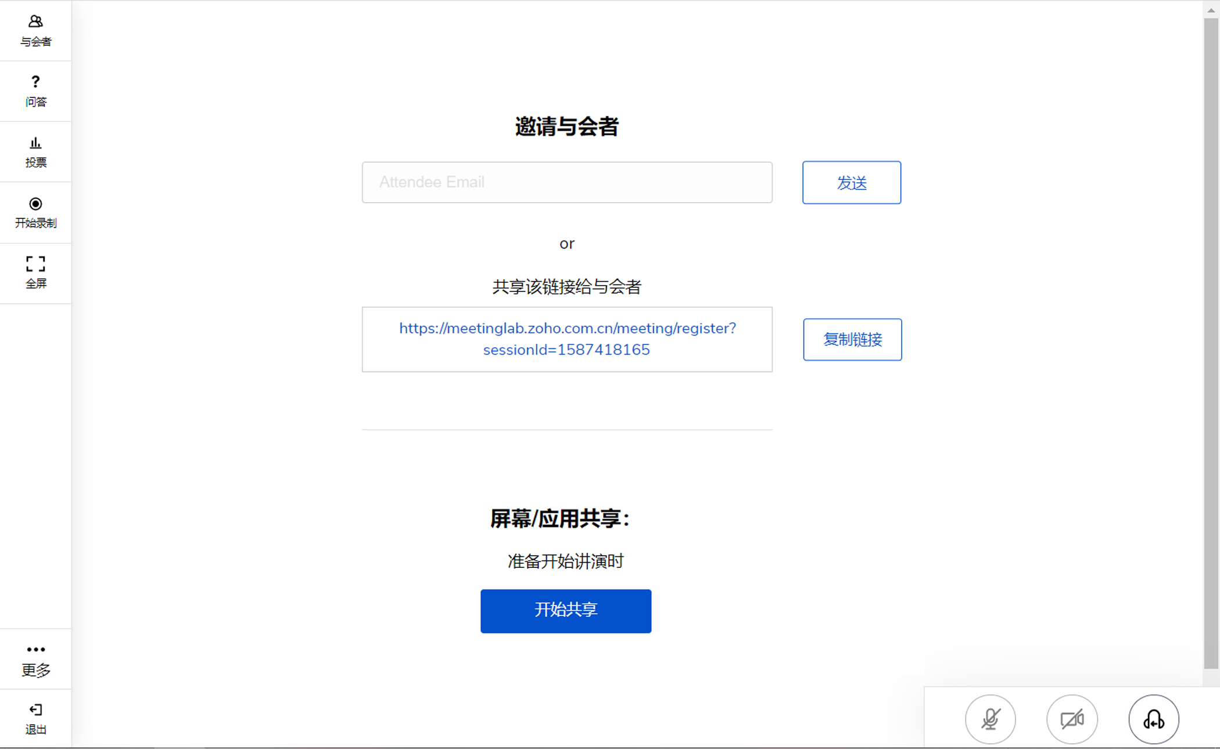Start screen sharing with 开始共享
Image resolution: width=1220 pixels, height=749 pixels.
tap(566, 611)
